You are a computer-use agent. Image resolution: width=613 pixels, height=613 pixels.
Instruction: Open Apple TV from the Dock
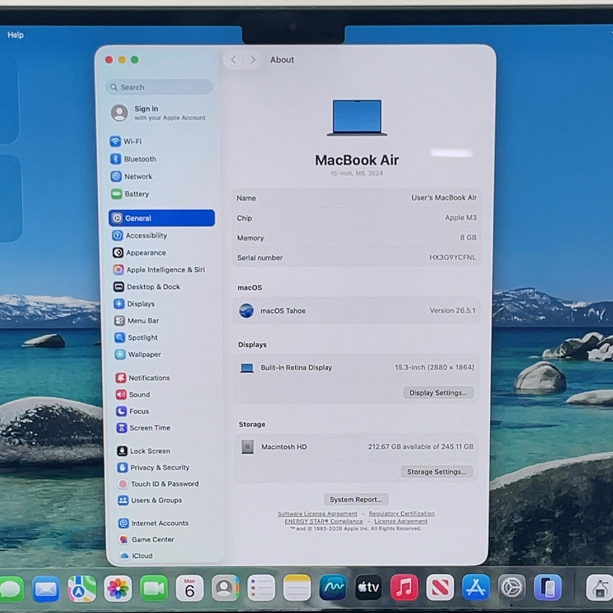tap(369, 588)
